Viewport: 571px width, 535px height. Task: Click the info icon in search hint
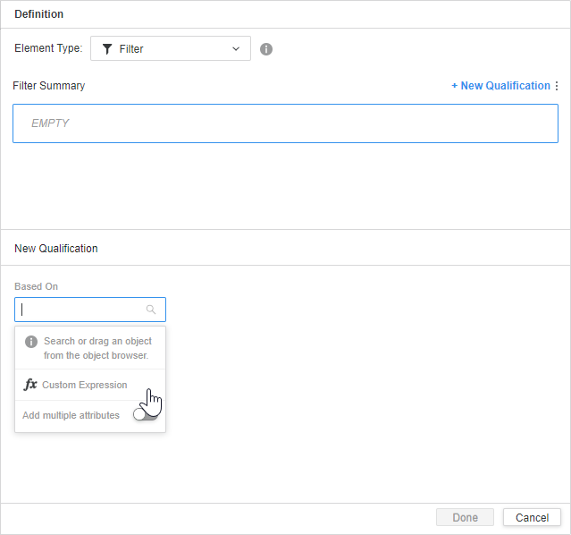point(31,342)
